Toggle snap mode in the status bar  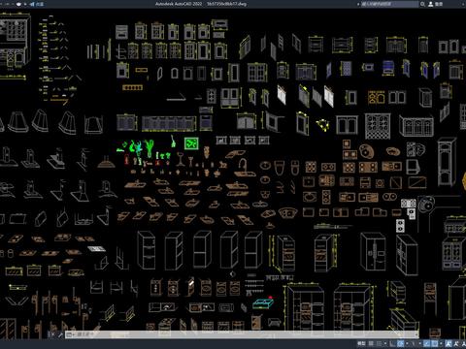click(379, 343)
